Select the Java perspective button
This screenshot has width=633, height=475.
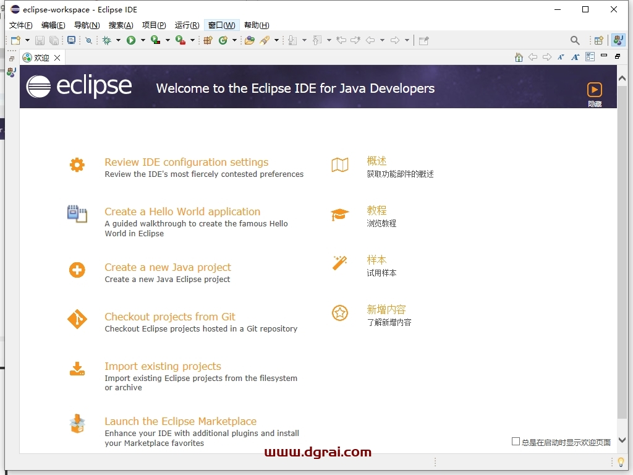tap(618, 40)
